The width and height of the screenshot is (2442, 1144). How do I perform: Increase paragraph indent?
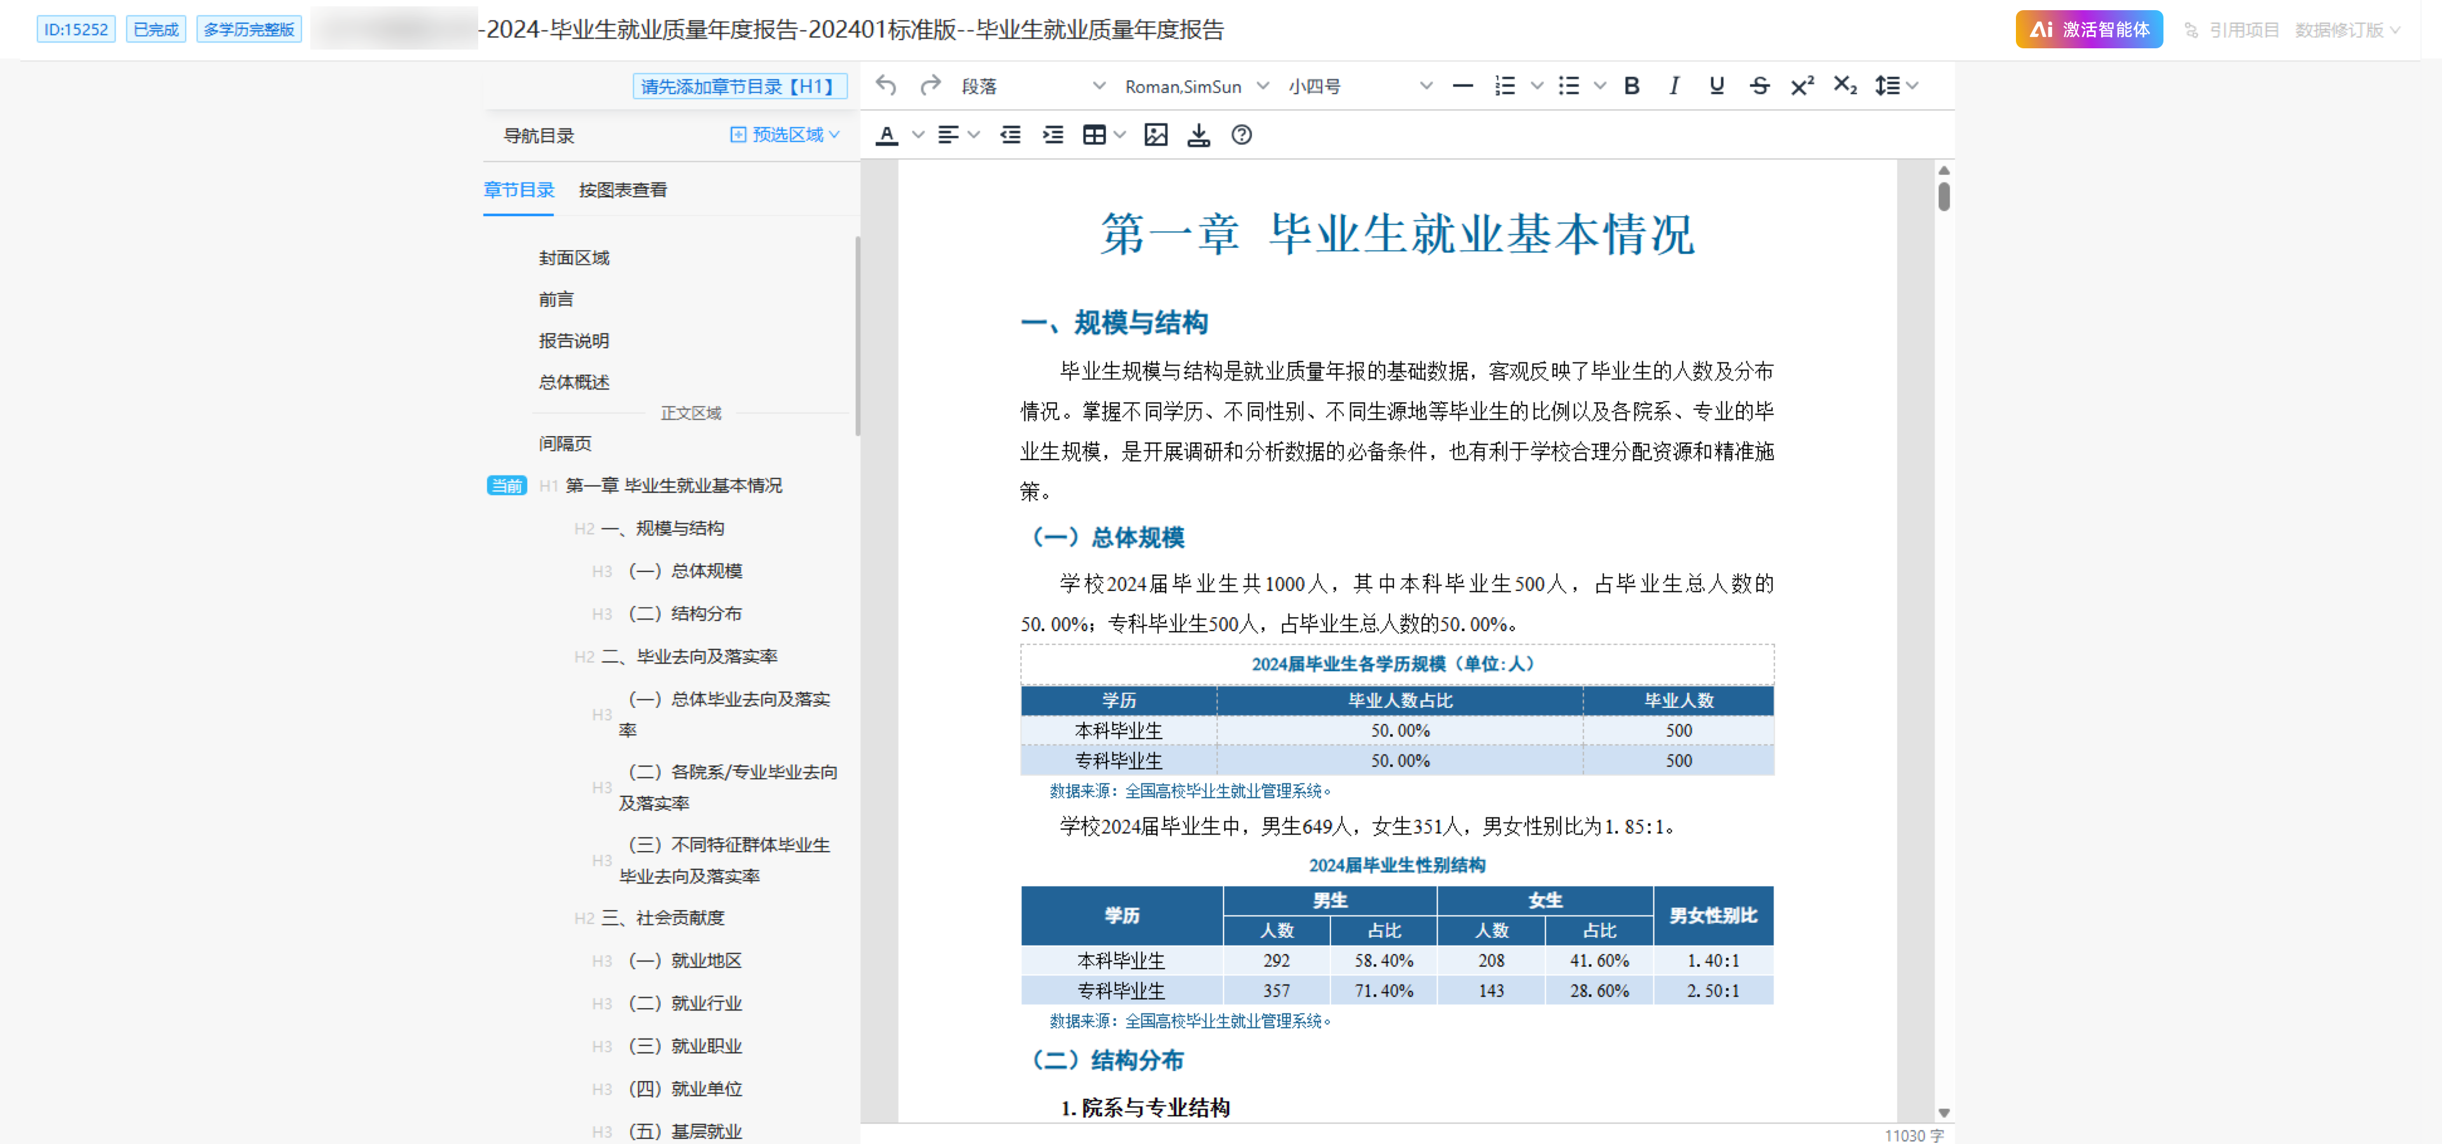[x=1052, y=135]
